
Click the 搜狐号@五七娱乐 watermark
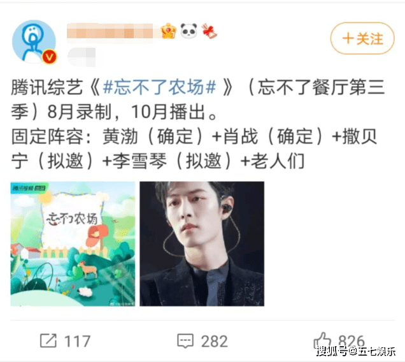pos(356,351)
